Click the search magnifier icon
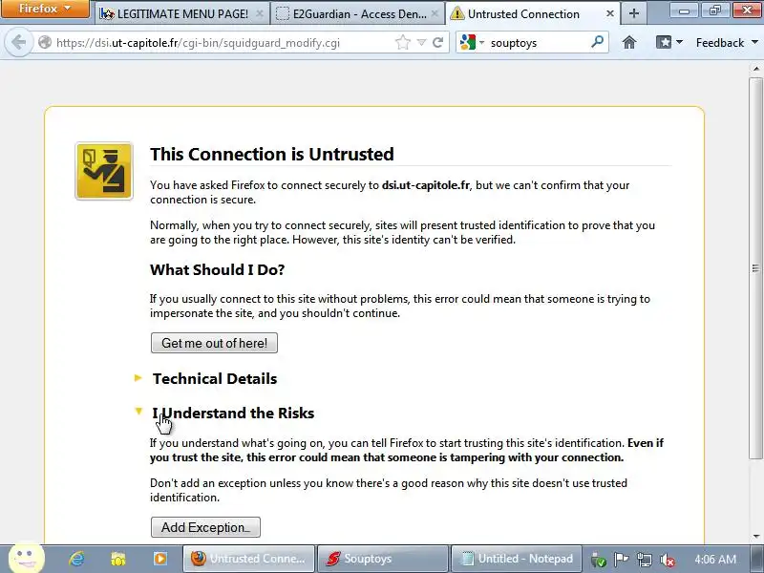 pyautogui.click(x=597, y=42)
